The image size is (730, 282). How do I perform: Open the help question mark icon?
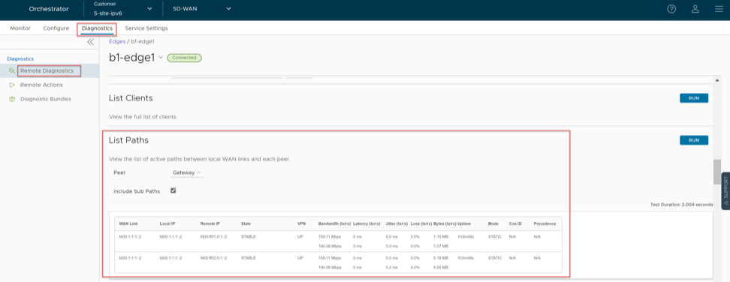coord(671,9)
